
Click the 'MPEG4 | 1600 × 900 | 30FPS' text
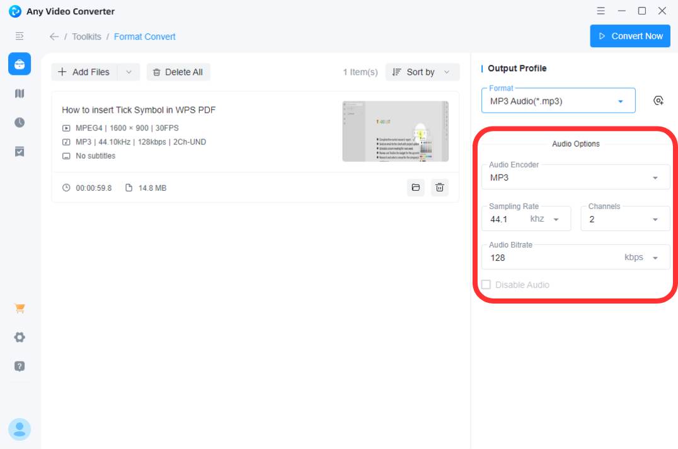(x=127, y=128)
